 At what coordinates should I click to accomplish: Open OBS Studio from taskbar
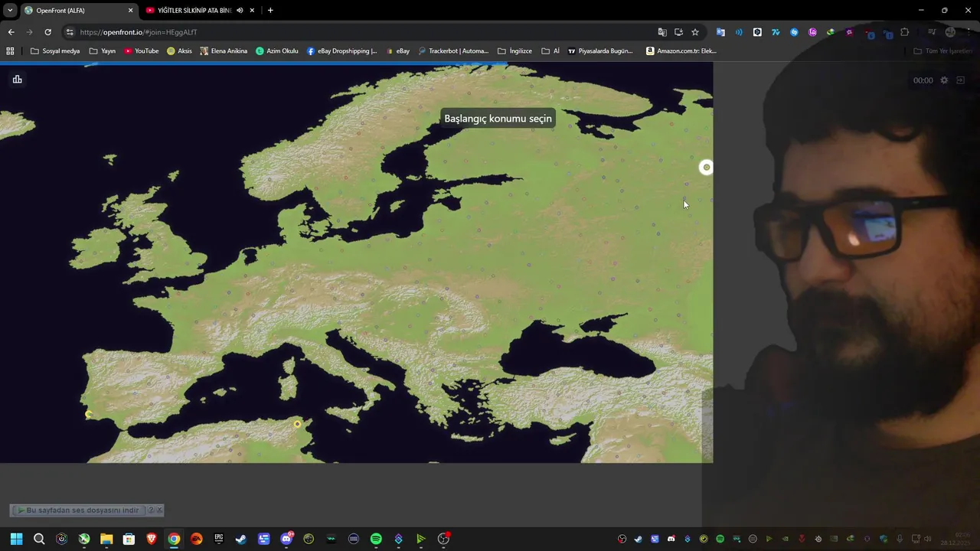coord(443,539)
